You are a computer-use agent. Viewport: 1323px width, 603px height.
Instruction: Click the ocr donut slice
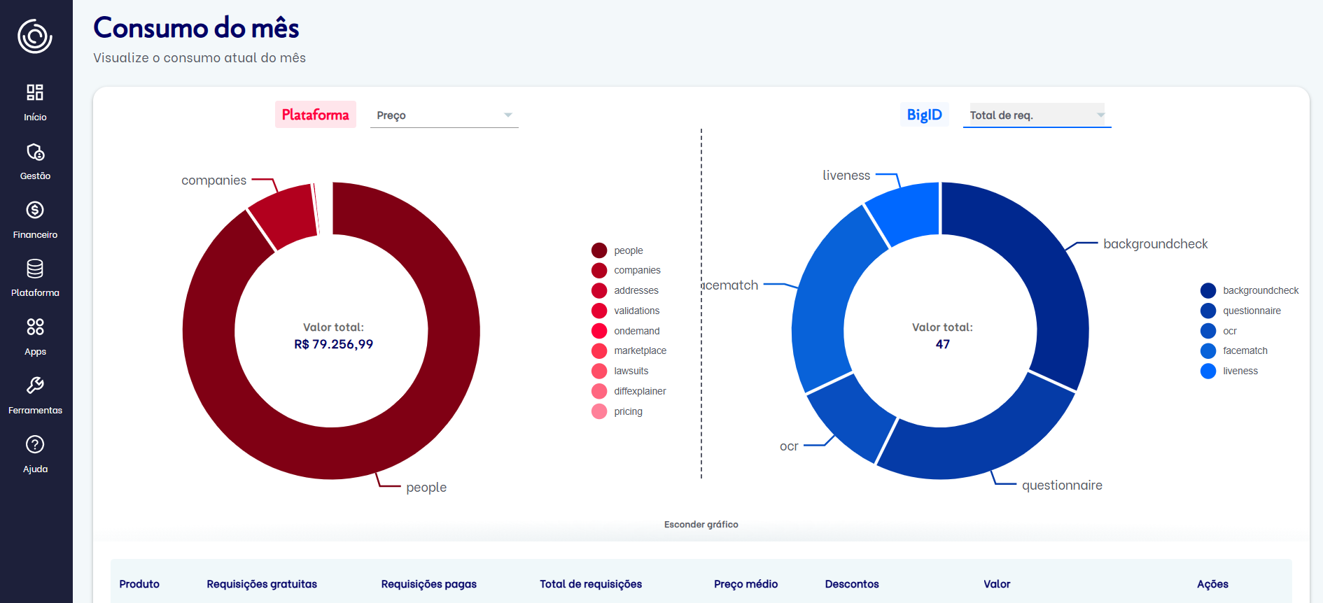tap(850, 416)
